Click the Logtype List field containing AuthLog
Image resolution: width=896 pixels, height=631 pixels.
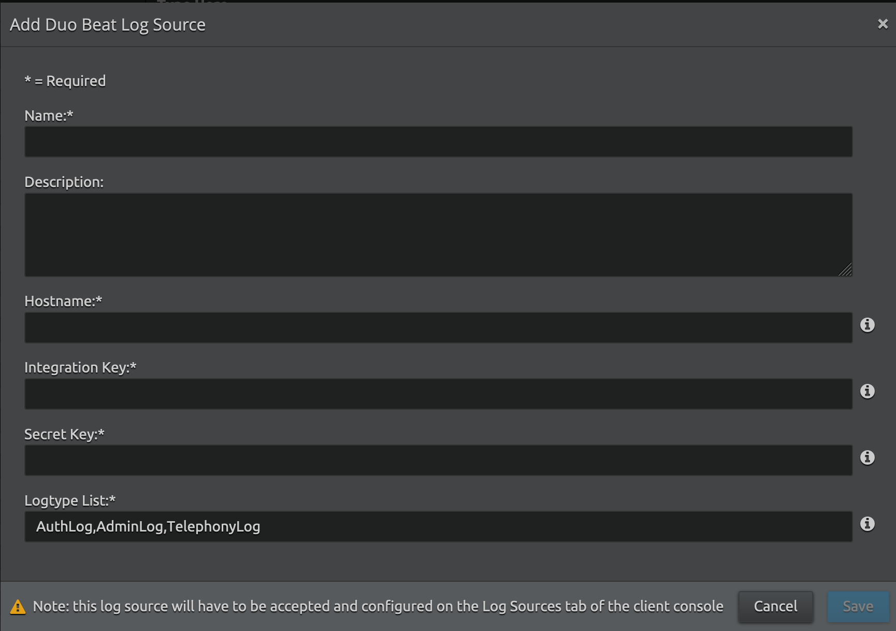click(x=438, y=526)
